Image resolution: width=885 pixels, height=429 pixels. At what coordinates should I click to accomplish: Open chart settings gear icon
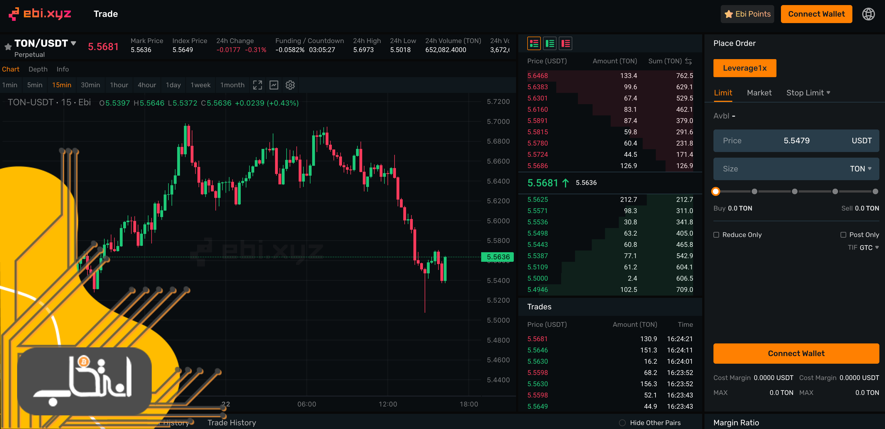tap(290, 85)
